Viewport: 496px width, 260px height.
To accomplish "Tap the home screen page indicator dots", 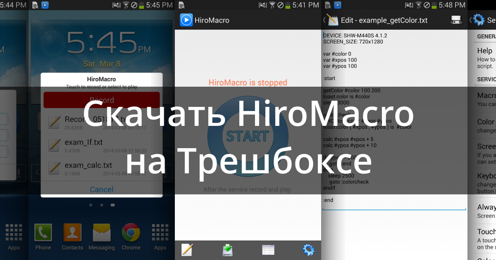I will tap(102, 205).
